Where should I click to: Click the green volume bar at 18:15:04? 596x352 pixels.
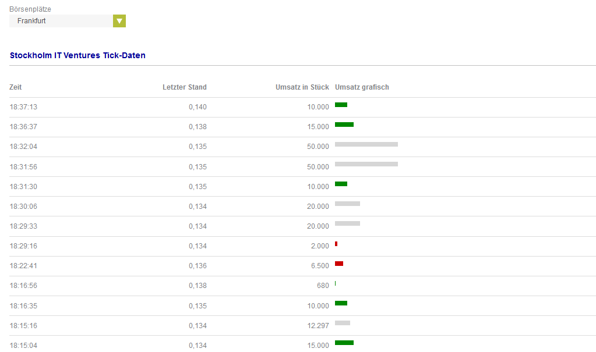coord(344,343)
